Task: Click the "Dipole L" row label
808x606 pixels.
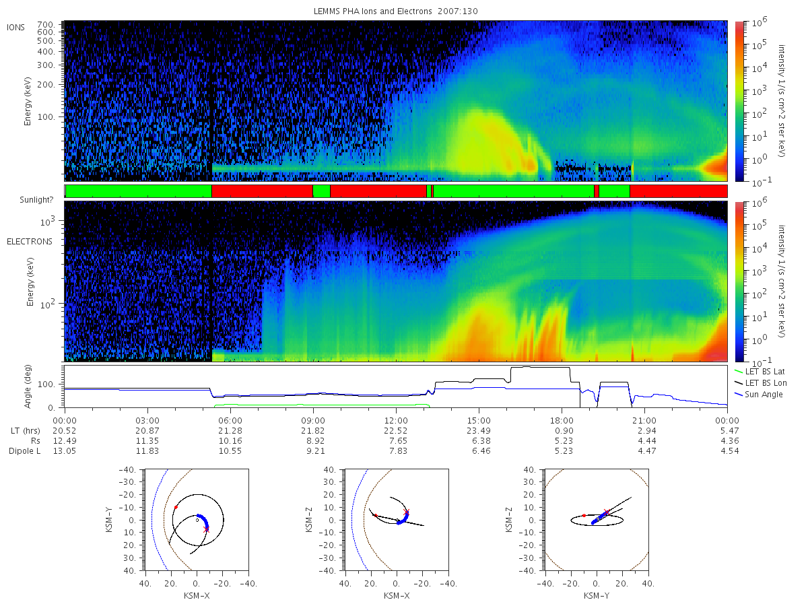Action: 24,450
